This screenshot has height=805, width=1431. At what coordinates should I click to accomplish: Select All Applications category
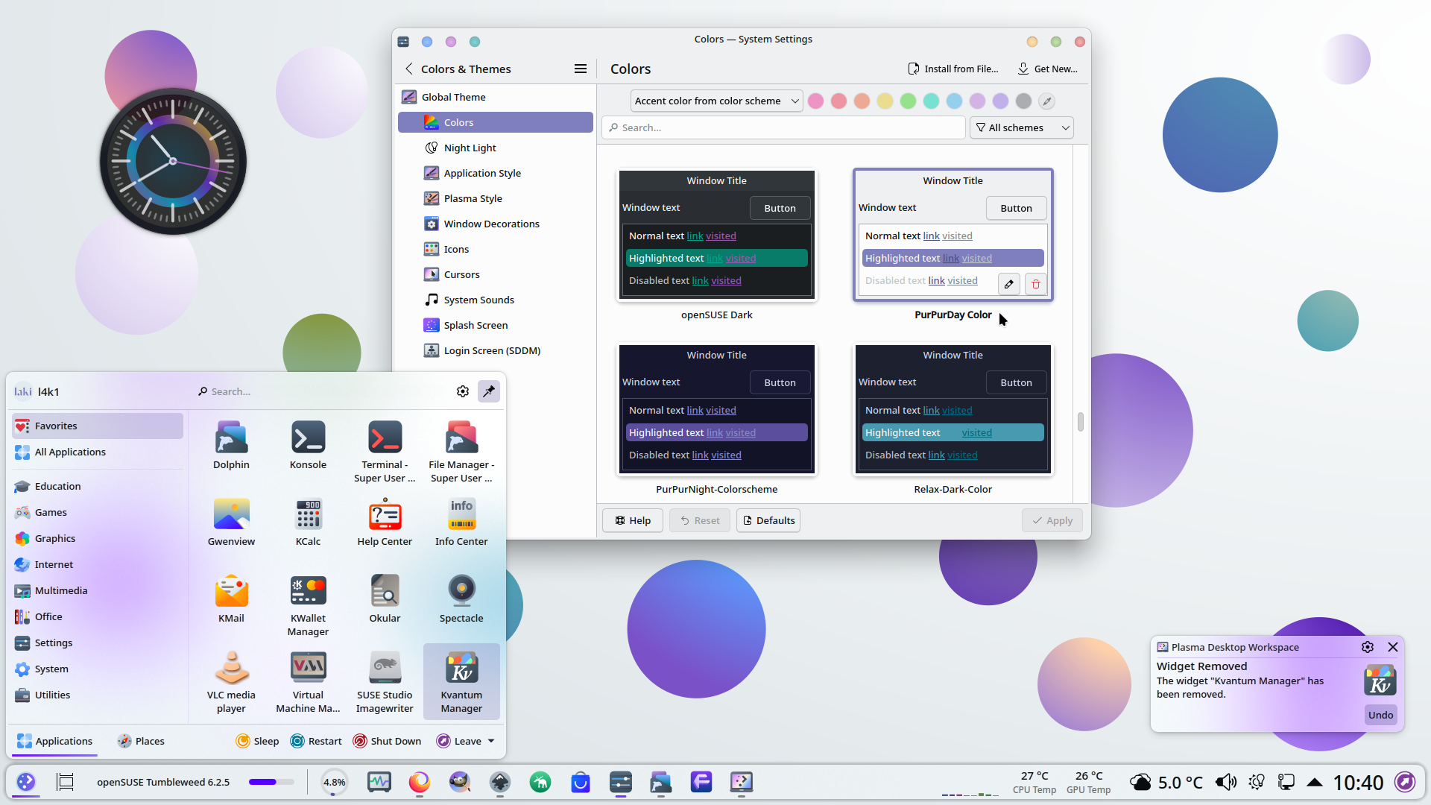[98, 452]
